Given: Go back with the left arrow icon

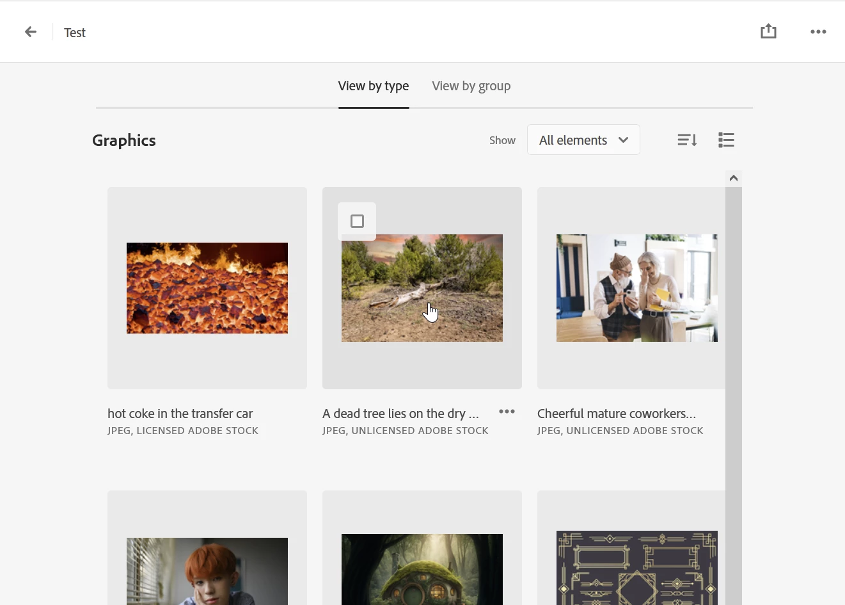Looking at the screenshot, I should [x=31, y=32].
